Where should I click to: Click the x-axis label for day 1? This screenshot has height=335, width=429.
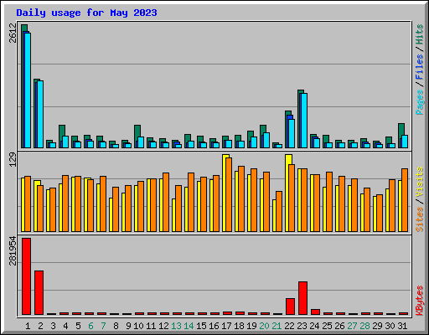coord(28,326)
